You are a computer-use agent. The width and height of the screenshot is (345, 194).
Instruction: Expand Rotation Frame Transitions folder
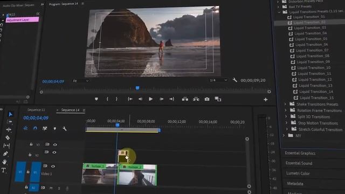coord(286,110)
